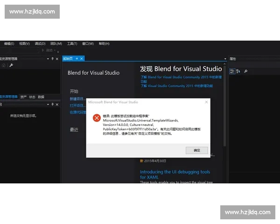This screenshot has height=224, width=280.
Task: Click the 最近 heading on the start page
Action: point(74,130)
